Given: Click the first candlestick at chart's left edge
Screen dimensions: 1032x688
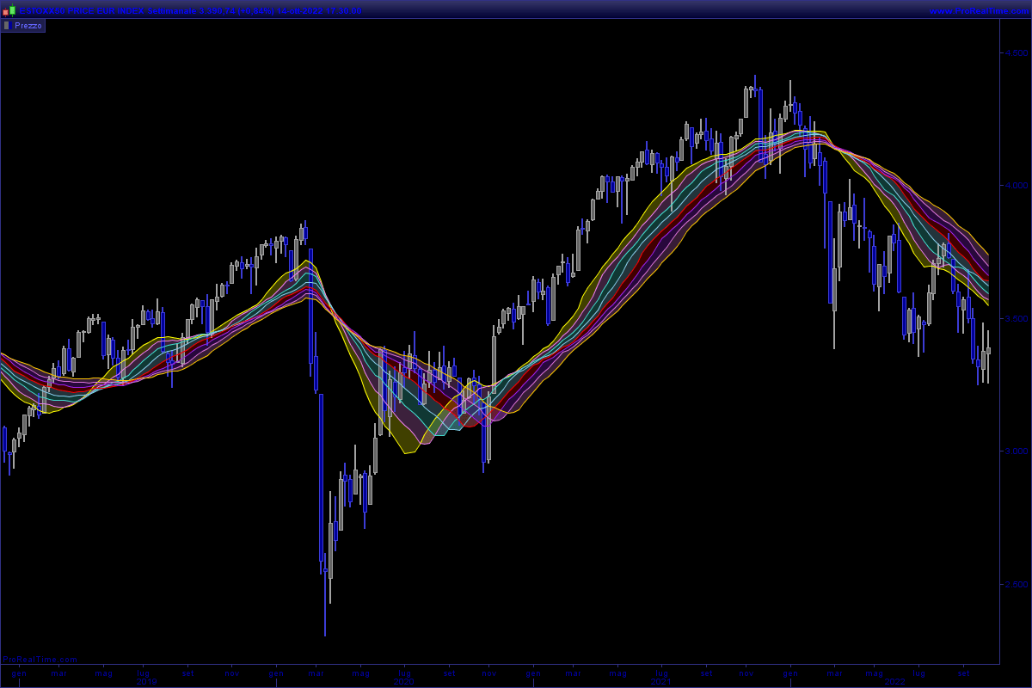Looking at the screenshot, I should pyautogui.click(x=4, y=440).
